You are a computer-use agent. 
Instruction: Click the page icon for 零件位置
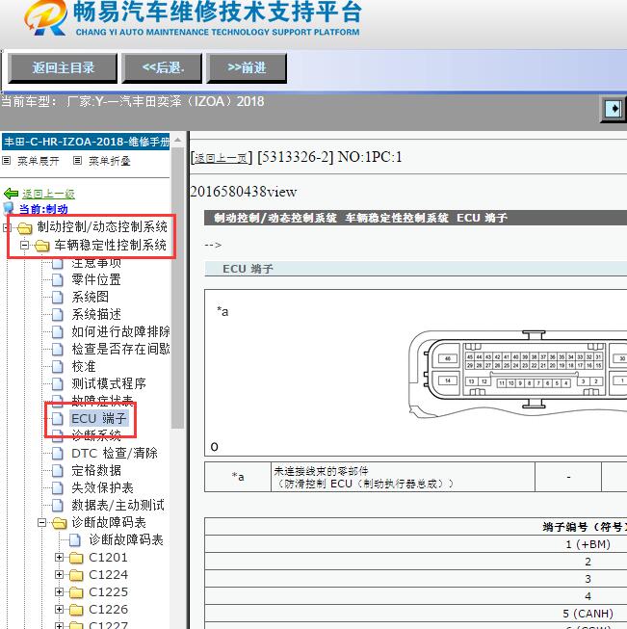(58, 279)
